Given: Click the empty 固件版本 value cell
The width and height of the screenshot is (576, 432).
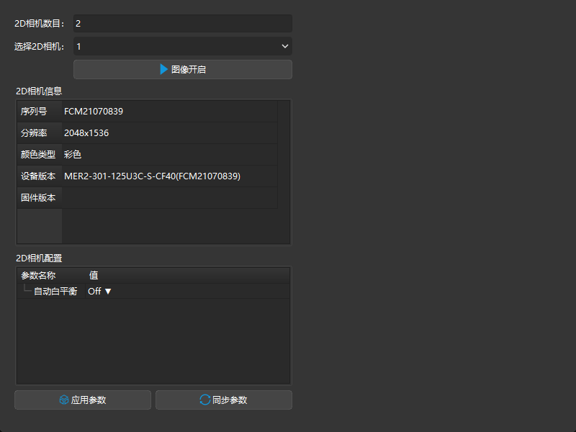Looking at the screenshot, I should [x=169, y=198].
